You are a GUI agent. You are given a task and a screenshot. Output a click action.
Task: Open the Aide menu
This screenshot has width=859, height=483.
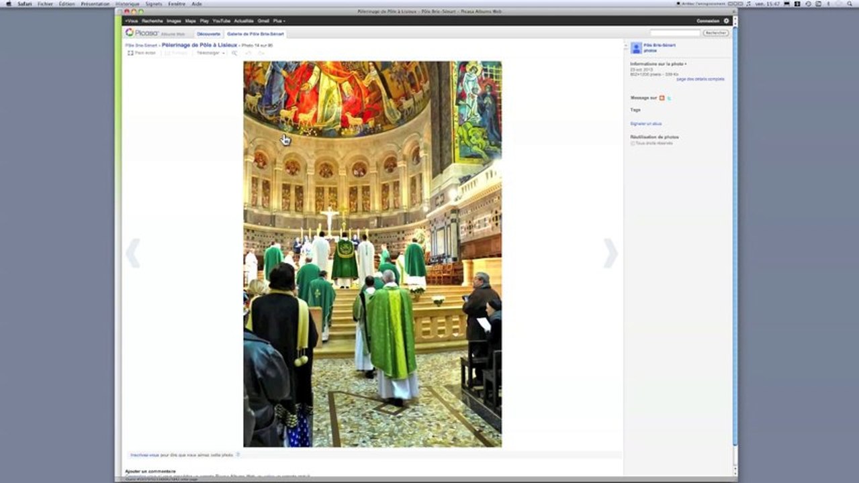tap(196, 3)
